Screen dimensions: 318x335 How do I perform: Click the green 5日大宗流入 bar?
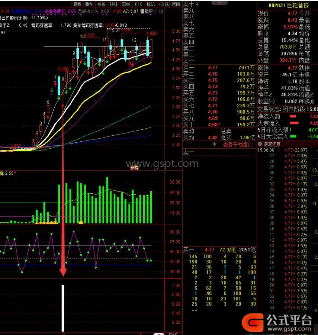pyautogui.click(x=293, y=136)
